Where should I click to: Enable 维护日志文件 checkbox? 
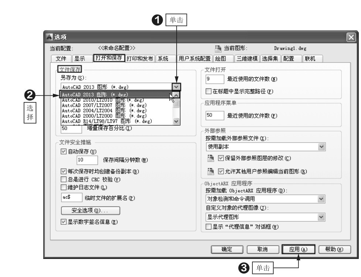[63, 187]
